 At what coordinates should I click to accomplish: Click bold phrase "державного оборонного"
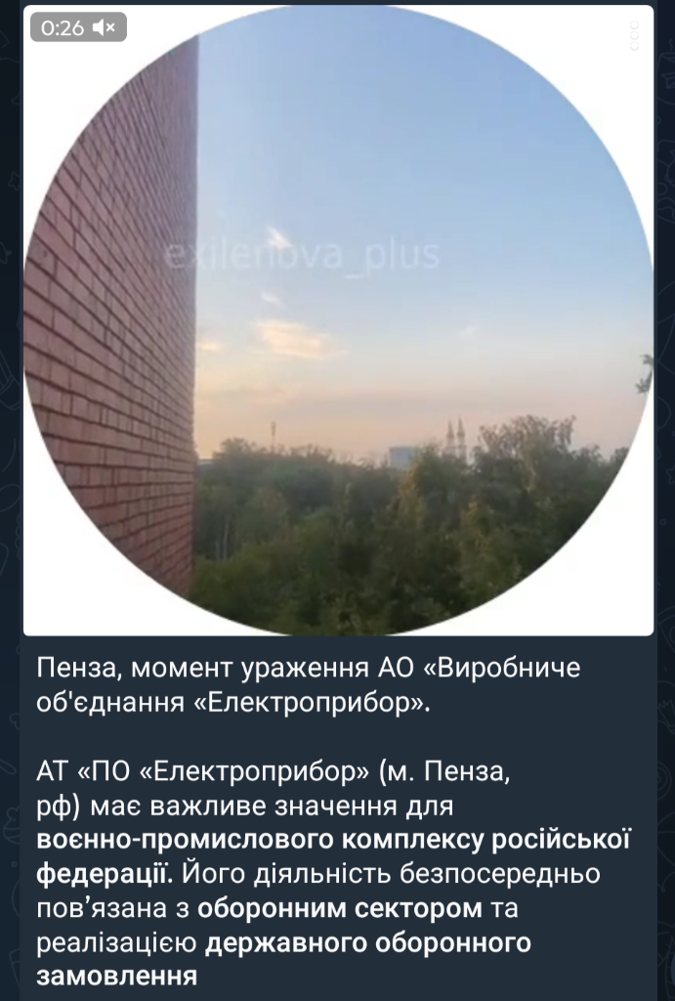pos(368,943)
